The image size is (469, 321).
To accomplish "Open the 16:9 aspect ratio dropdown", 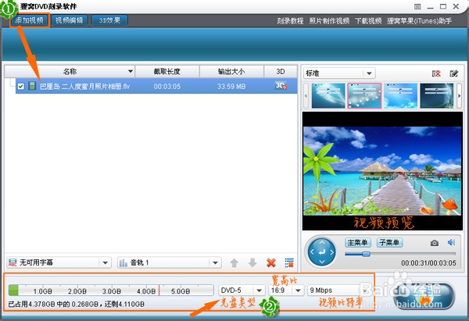I will coord(286,291).
